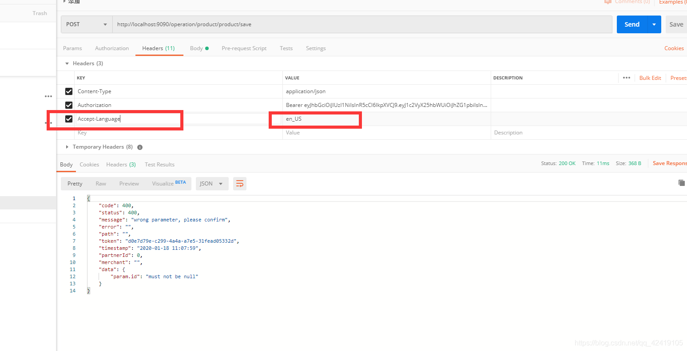
Task: Open the Cookies link
Action: (674, 48)
